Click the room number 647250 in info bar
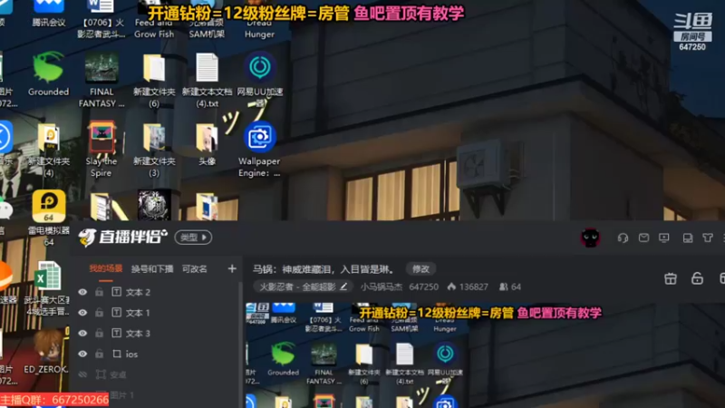This screenshot has height=408, width=725. (x=423, y=287)
